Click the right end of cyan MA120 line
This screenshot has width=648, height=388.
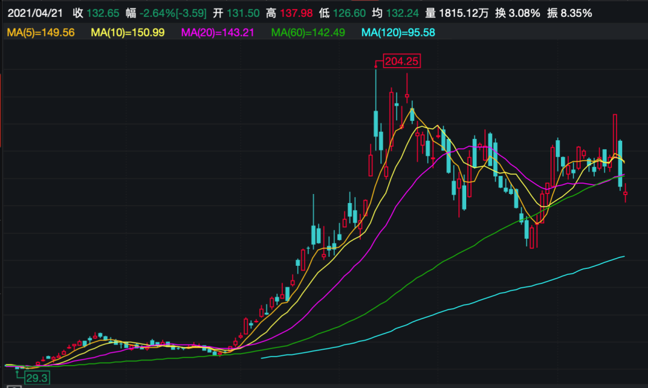pyautogui.click(x=624, y=256)
